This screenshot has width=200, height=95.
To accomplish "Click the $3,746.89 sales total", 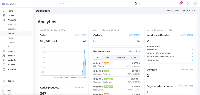I will (48, 41).
